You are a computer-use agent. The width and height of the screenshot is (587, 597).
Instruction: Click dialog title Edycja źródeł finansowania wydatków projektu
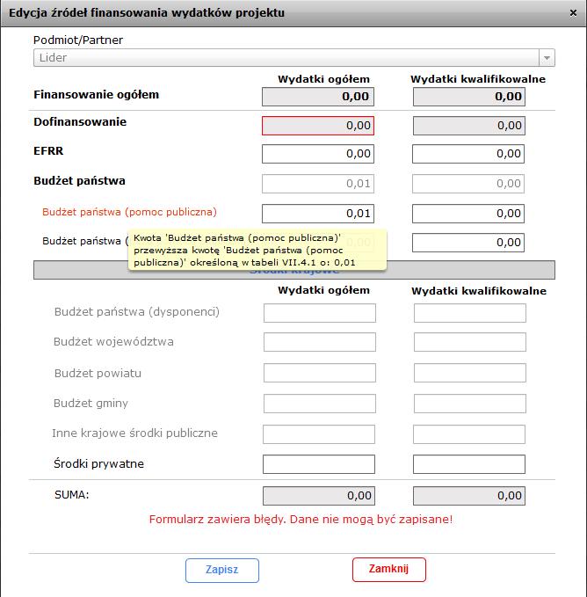click(147, 13)
